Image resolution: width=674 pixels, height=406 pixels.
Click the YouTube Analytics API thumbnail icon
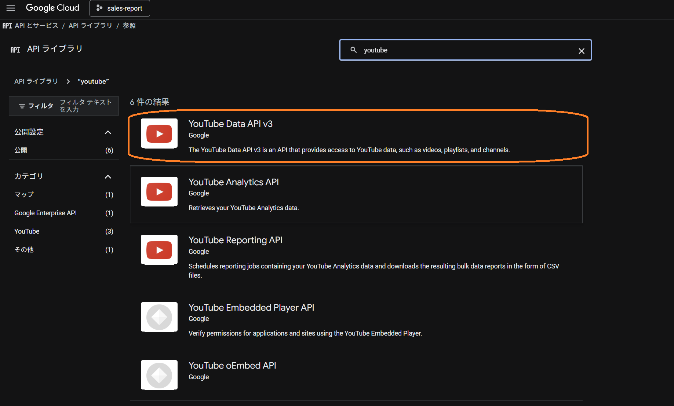pos(159,191)
